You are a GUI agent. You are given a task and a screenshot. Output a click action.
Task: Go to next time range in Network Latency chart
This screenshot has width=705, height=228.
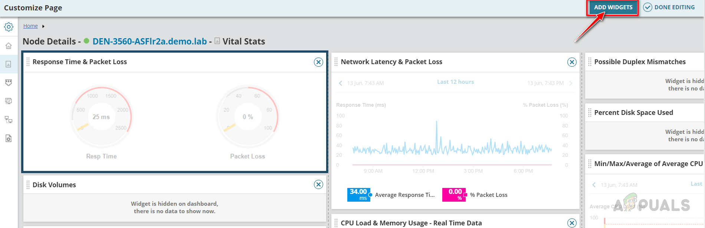tap(571, 83)
